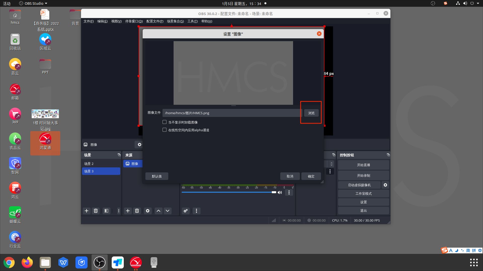Open audio mixer channel three-dot menu
This screenshot has width=483, height=271.
click(x=289, y=192)
